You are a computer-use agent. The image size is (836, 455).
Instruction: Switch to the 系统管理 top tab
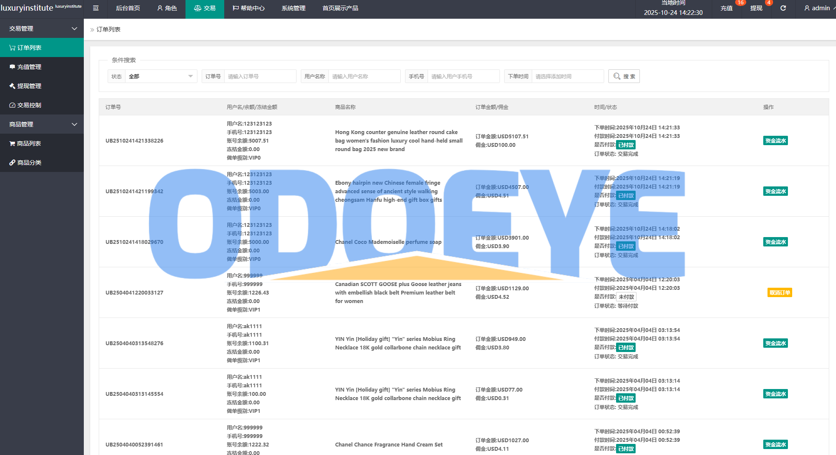(x=293, y=8)
